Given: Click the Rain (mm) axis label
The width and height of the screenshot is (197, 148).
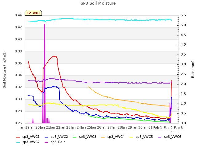Looking at the screenshot, I should coord(193,69).
